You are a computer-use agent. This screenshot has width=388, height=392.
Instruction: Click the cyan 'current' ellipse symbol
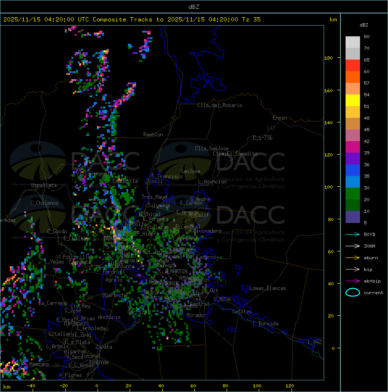pyautogui.click(x=353, y=292)
